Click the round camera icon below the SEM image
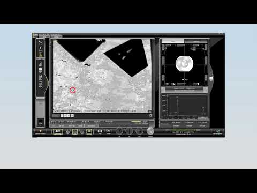The image size is (257, 193). (x=151, y=115)
